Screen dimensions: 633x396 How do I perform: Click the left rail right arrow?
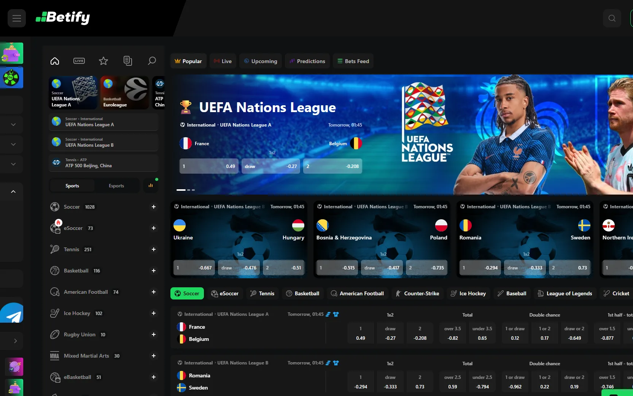coord(15,341)
